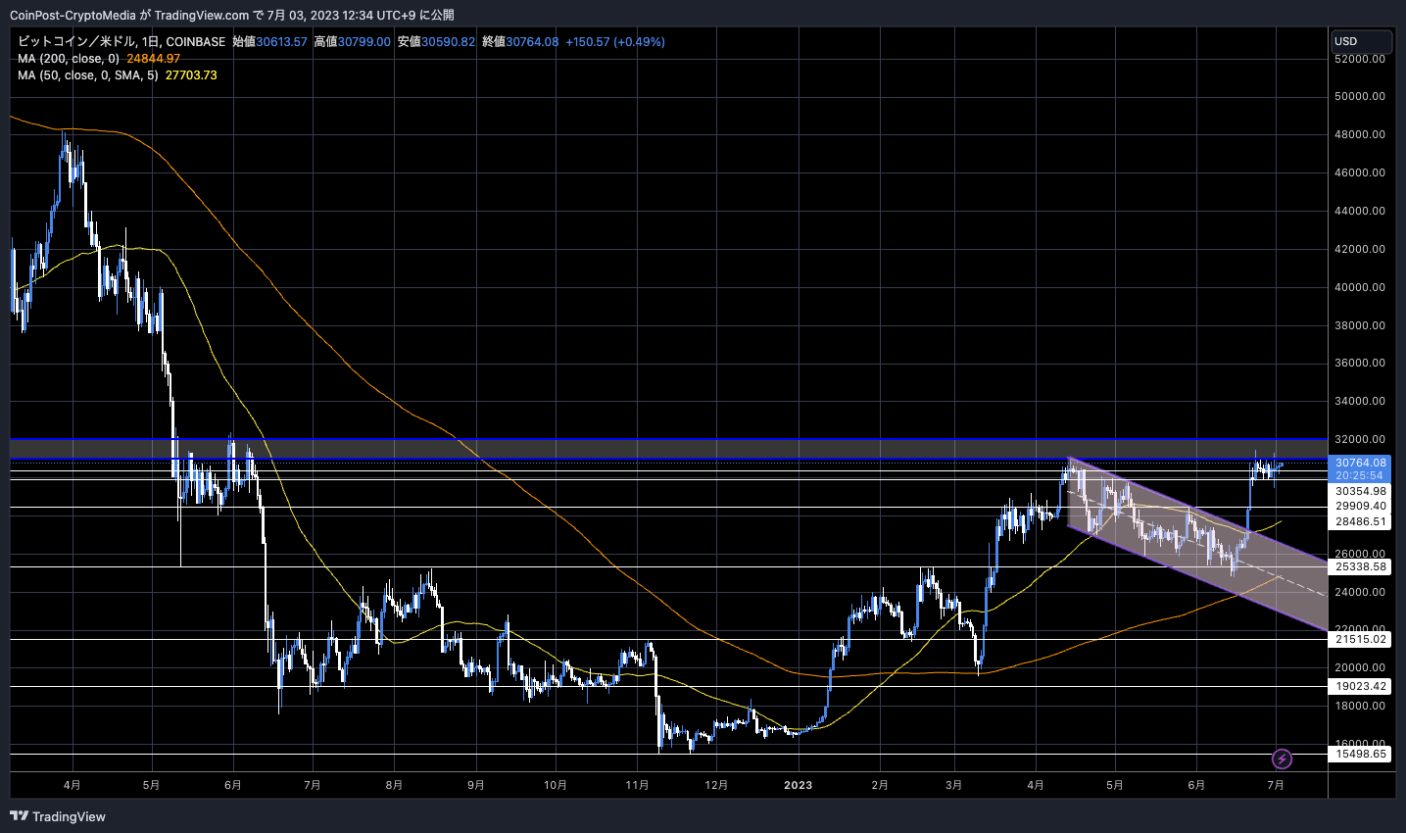Viewport: 1406px width, 833px height.
Task: Click the 50000.00 price axis label
Action: (1360, 96)
